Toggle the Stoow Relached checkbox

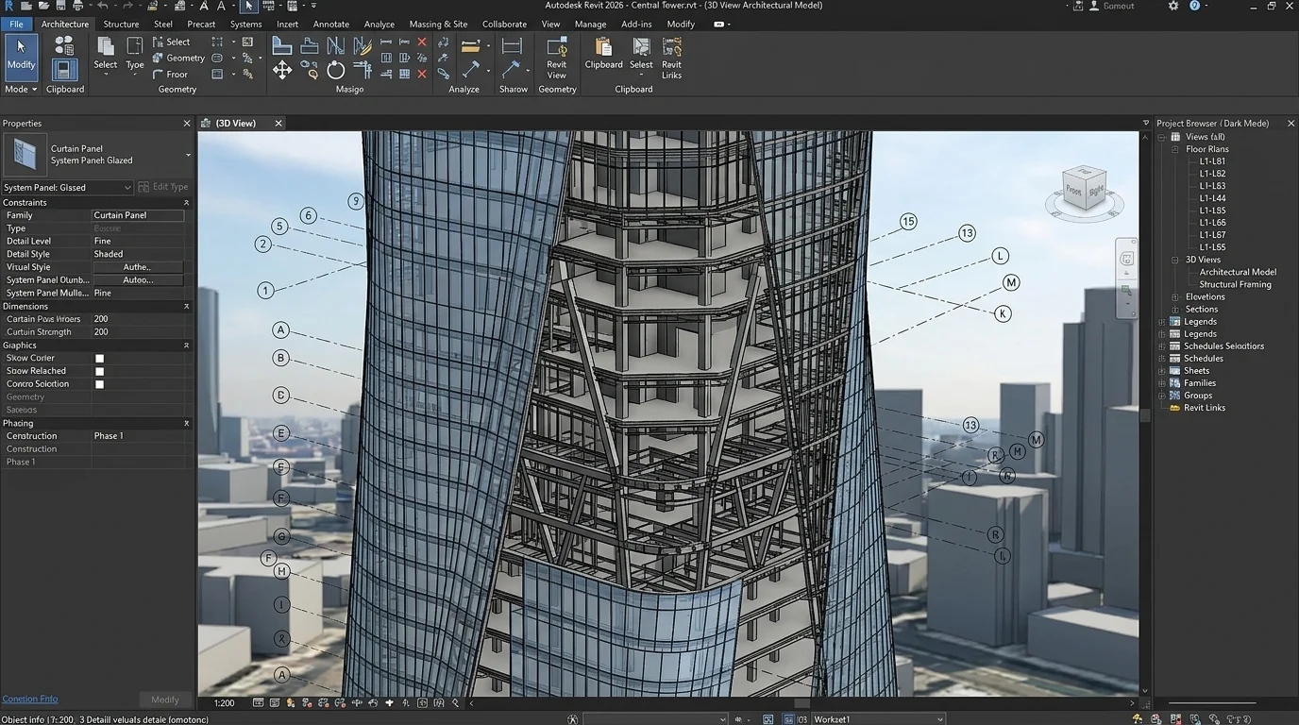(x=99, y=371)
